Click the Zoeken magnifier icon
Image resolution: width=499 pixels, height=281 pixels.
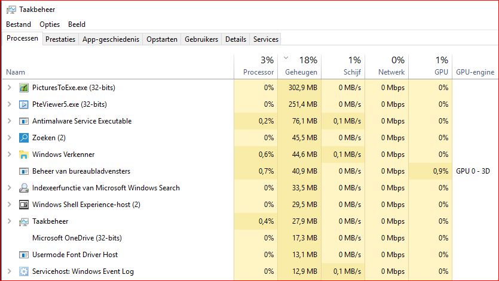pyautogui.click(x=24, y=138)
